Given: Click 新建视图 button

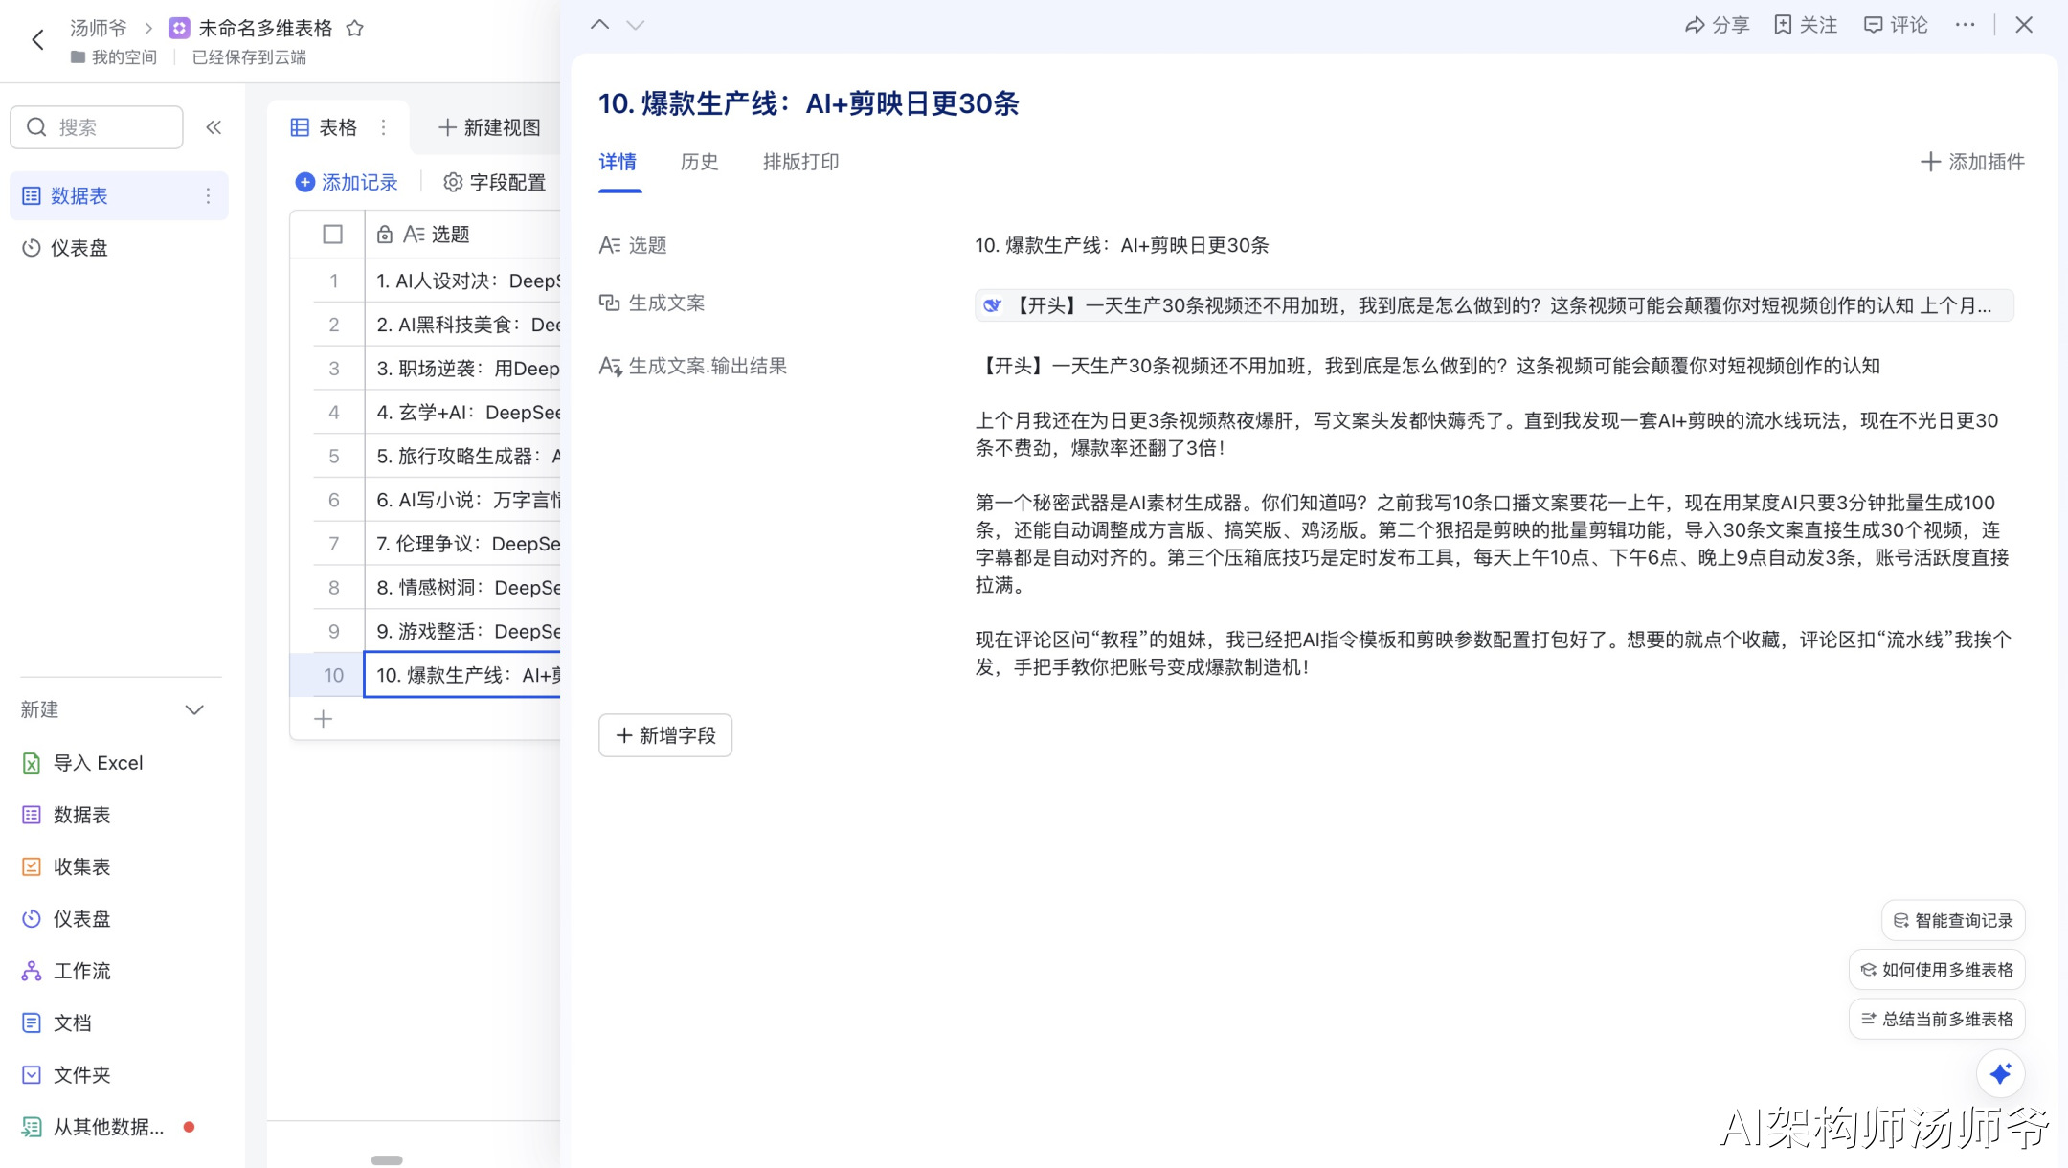Looking at the screenshot, I should (x=489, y=127).
